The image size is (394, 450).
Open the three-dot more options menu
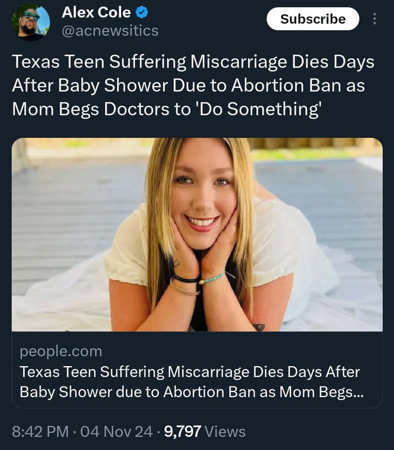pyautogui.click(x=375, y=19)
